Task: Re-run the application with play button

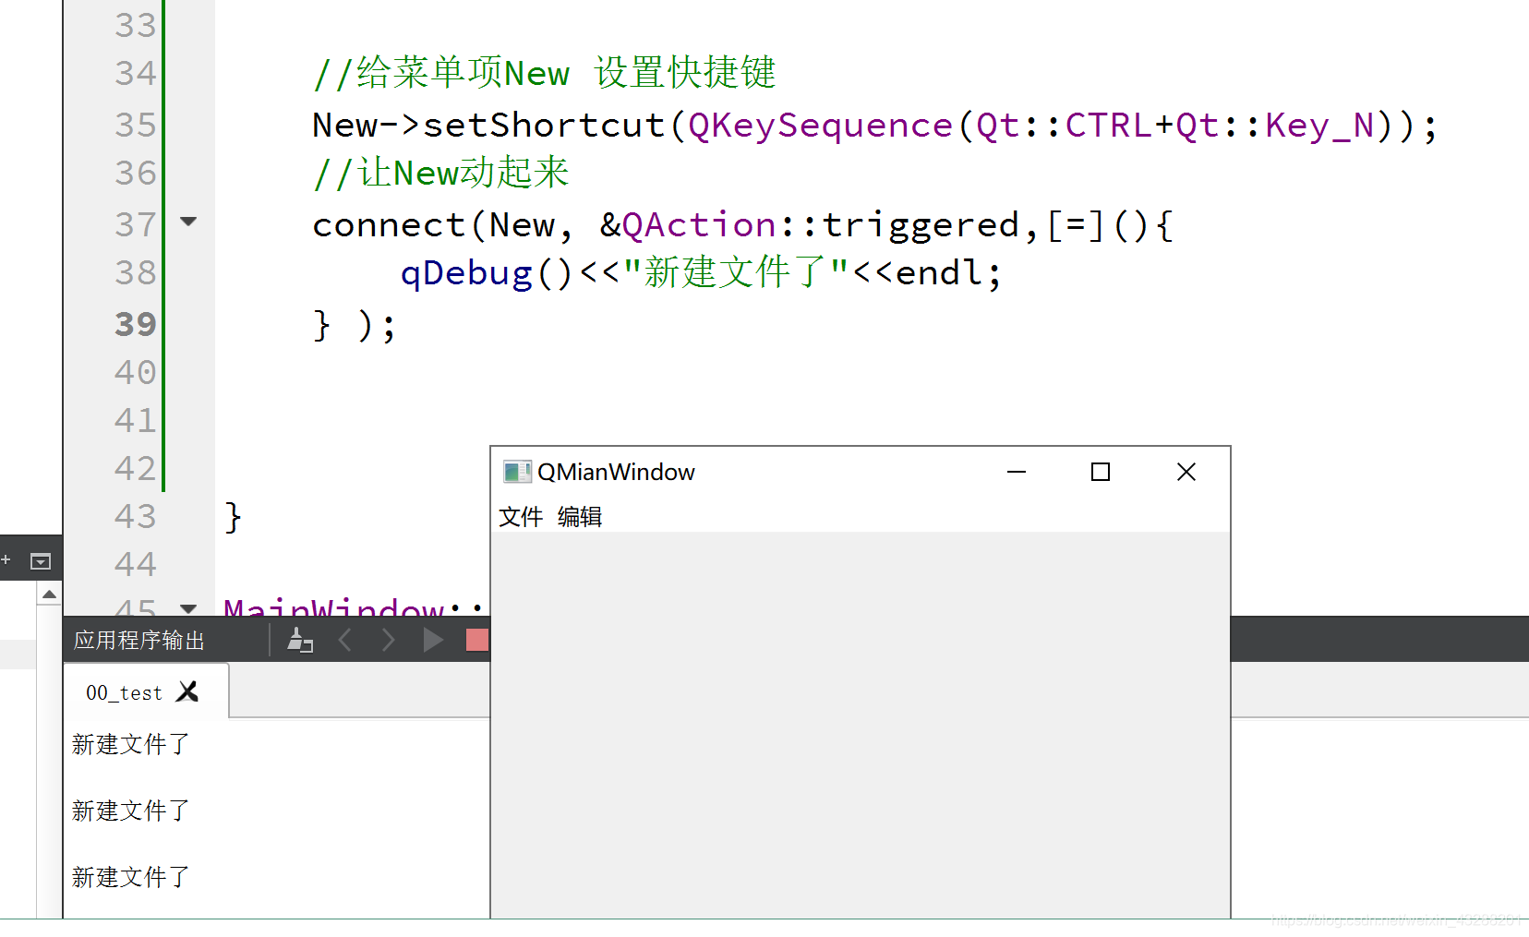Action: [432, 640]
